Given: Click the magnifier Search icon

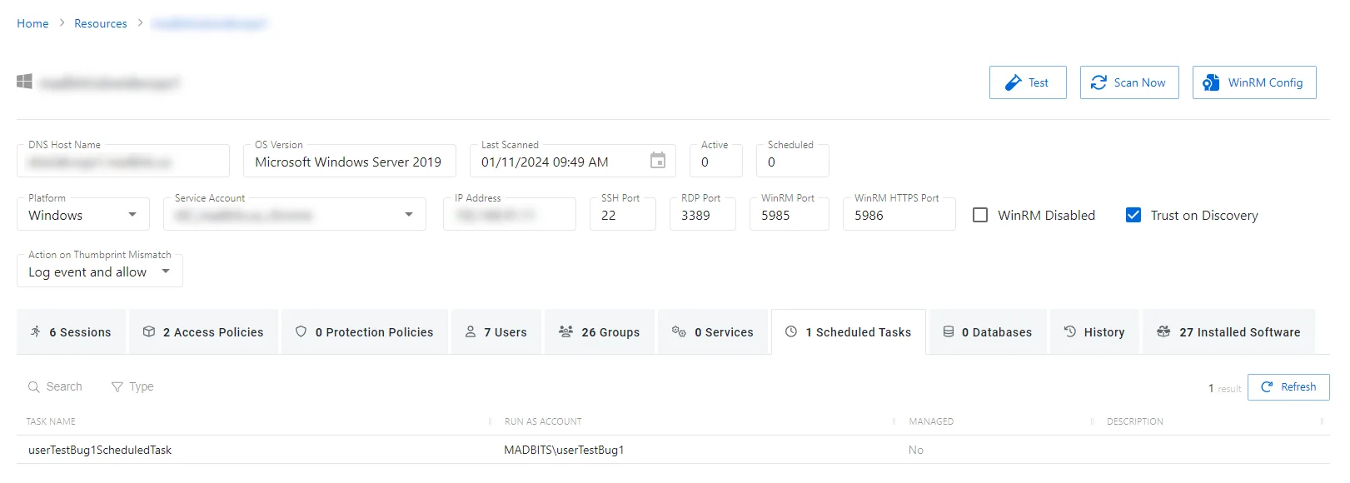Looking at the screenshot, I should tap(34, 386).
